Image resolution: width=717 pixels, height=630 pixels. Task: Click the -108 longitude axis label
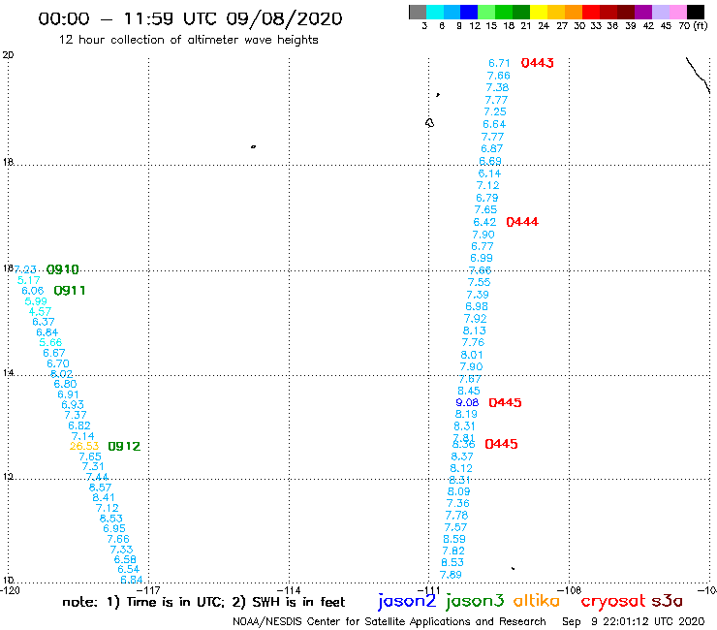point(570,590)
